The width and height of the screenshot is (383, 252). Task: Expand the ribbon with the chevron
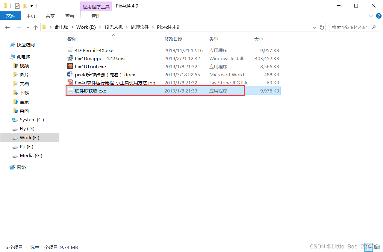[x=371, y=16]
